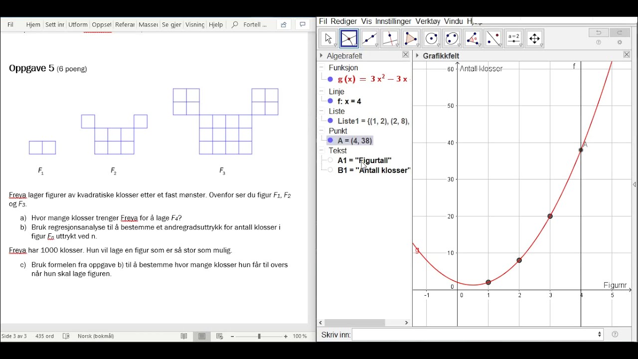This screenshot has height=359, width=638.
Task: Select the Polygon tool
Action: (411, 38)
